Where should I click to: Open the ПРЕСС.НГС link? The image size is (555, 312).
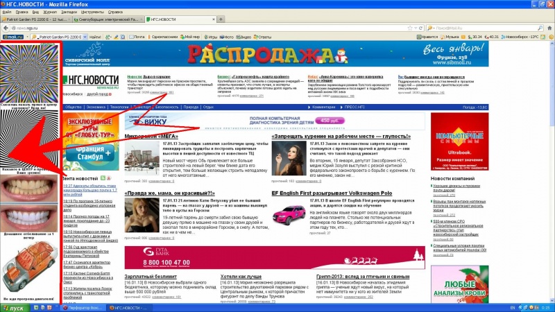pos(355,107)
